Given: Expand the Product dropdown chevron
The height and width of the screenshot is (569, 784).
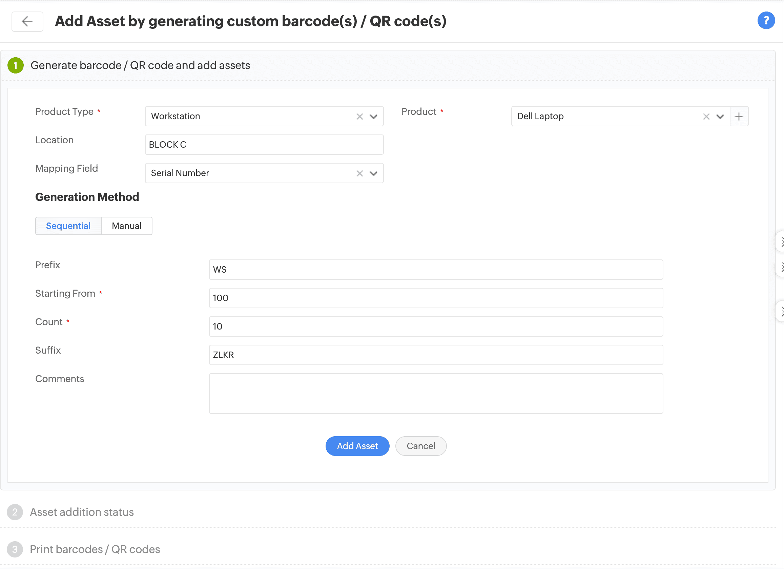Looking at the screenshot, I should (720, 117).
